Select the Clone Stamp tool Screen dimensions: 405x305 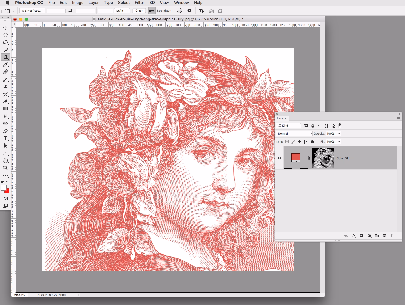pos(5,87)
